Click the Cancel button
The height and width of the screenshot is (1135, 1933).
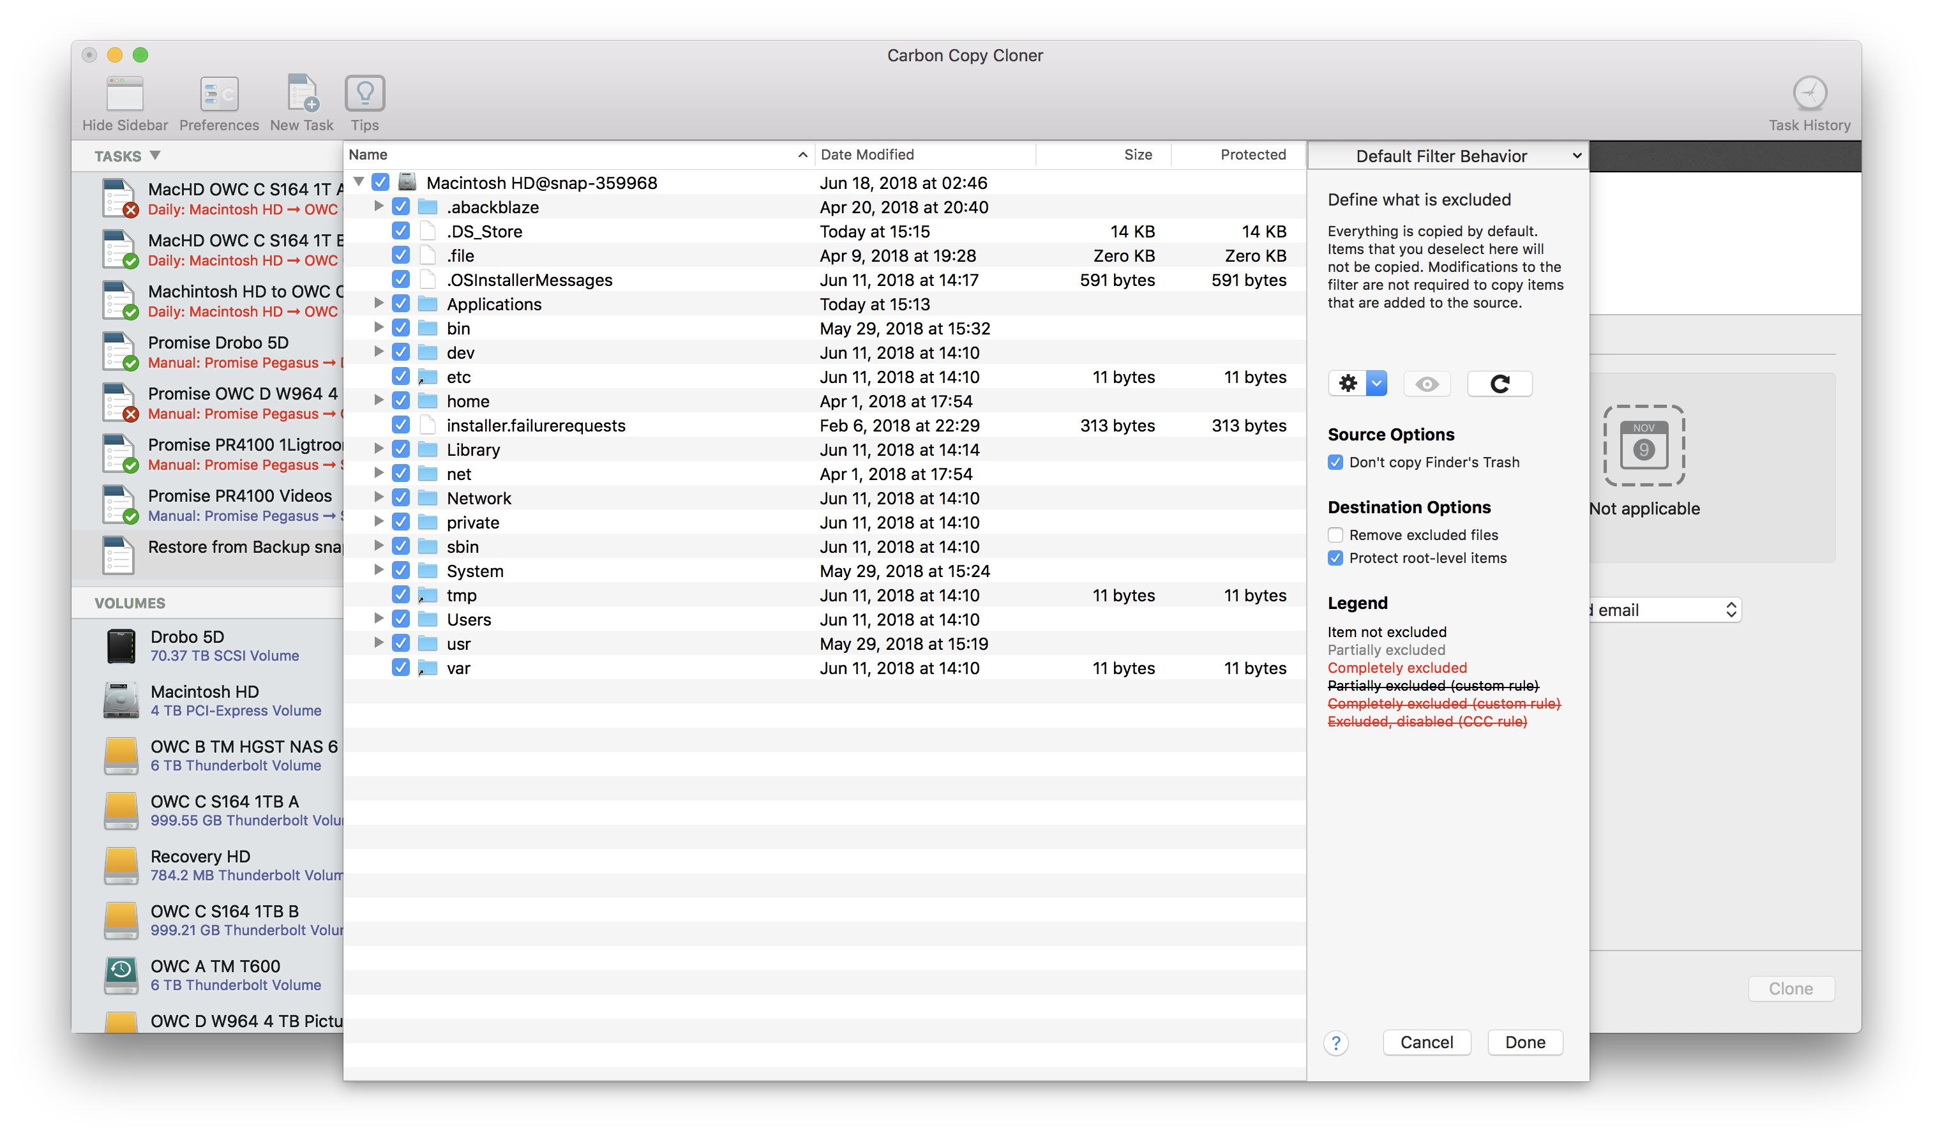coord(1427,1043)
